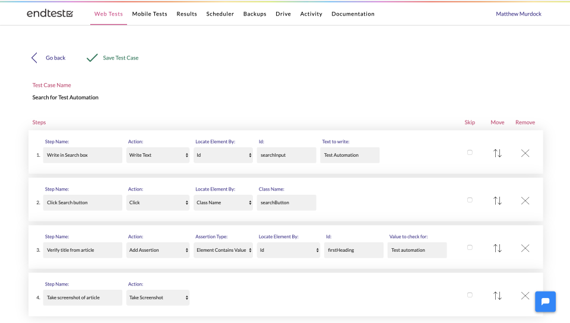This screenshot has width=570, height=323.
Task: Remove step 4 with the X icon
Action: (x=525, y=296)
